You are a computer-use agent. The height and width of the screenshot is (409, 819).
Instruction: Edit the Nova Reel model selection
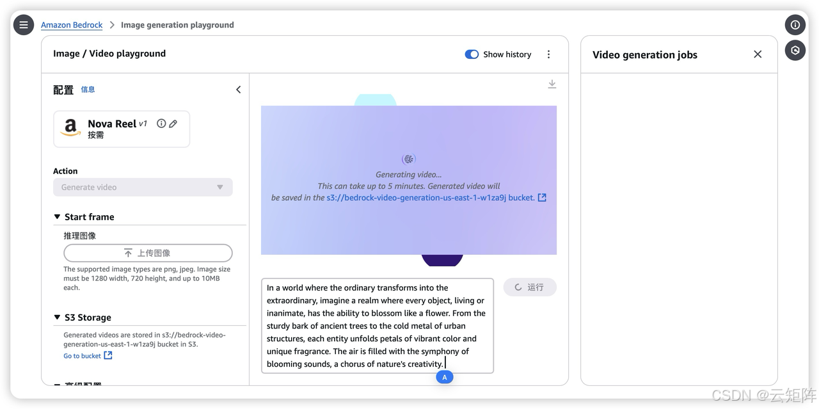(173, 124)
